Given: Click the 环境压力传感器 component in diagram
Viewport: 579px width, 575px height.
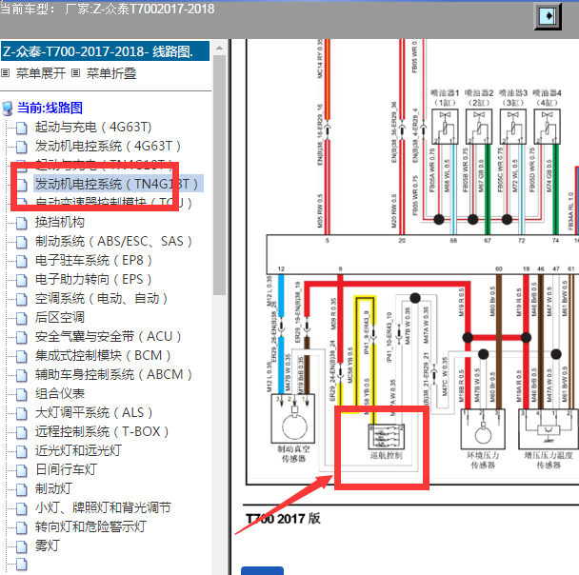Looking at the screenshot, I should pyautogui.click(x=483, y=428).
